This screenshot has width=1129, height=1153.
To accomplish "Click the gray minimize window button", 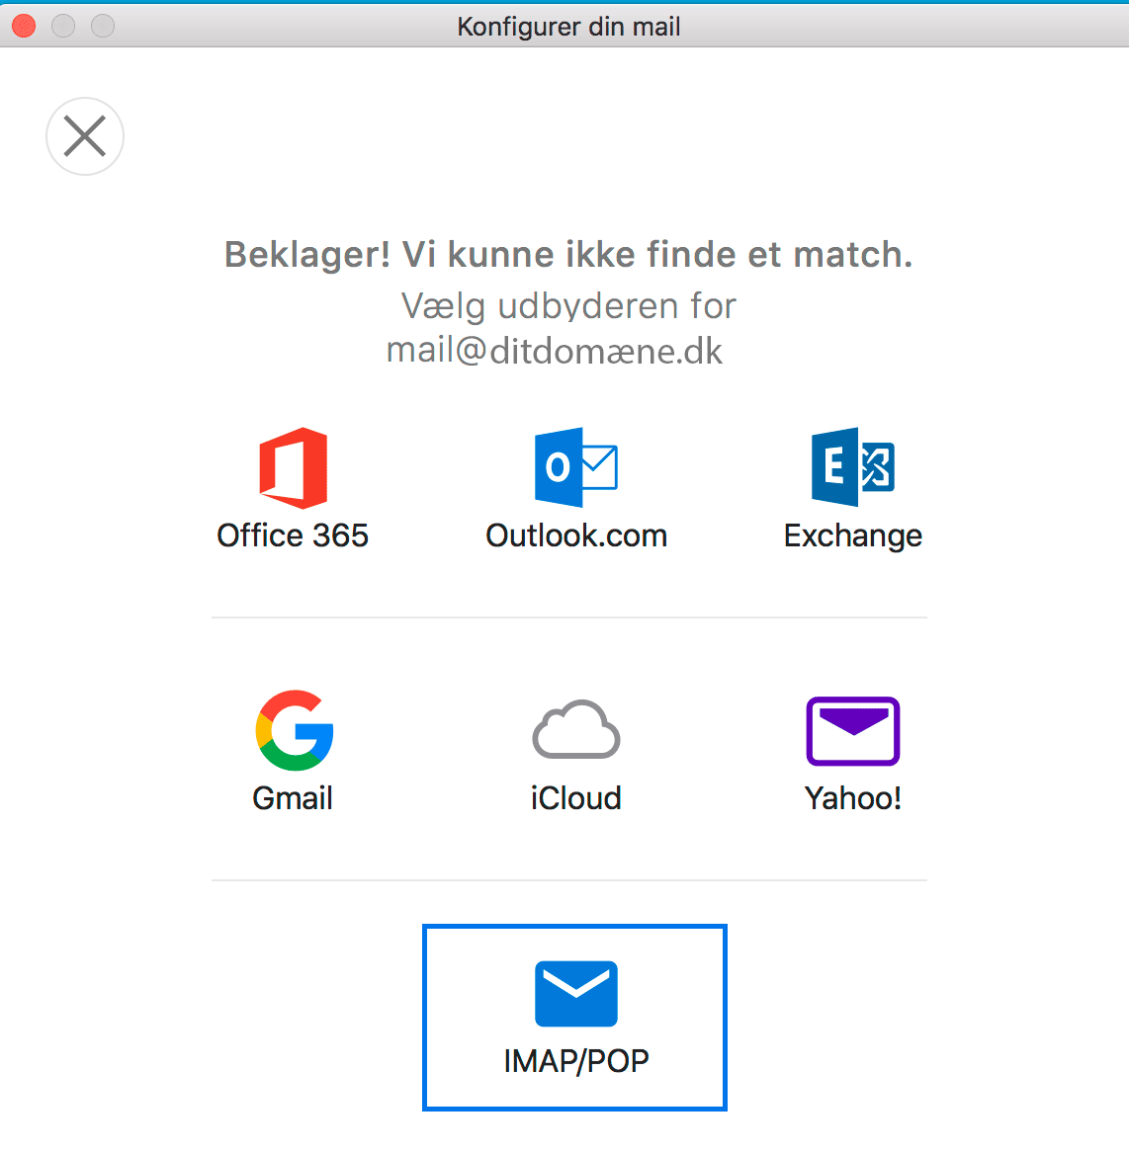I will click(63, 26).
